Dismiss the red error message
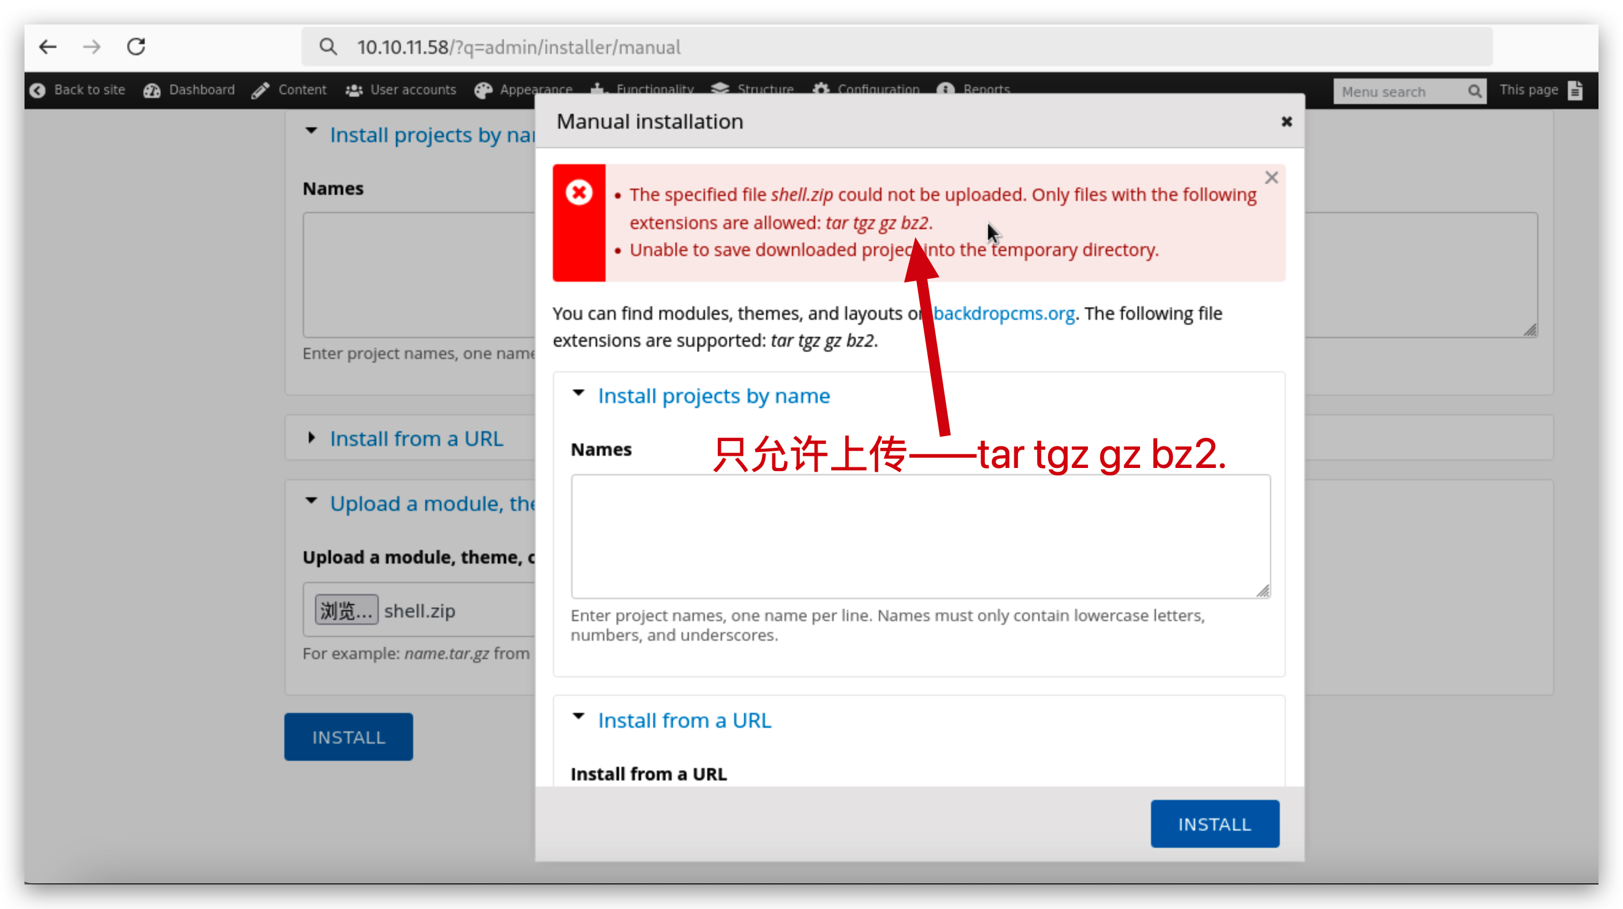1623x909 pixels. pos(1271,178)
